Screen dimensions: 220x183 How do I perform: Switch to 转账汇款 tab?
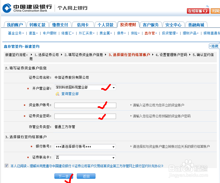pyautogui.click(x=37, y=25)
